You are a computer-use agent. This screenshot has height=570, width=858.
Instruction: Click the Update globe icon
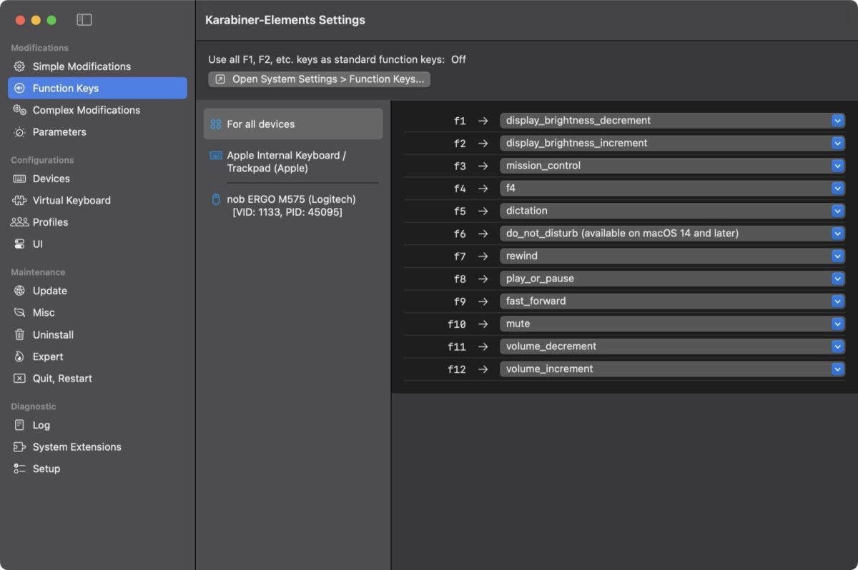click(x=19, y=291)
